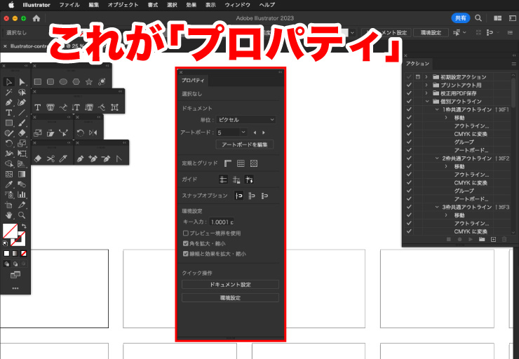
Task: Open the ウィンドウ menu
Action: [237, 5]
